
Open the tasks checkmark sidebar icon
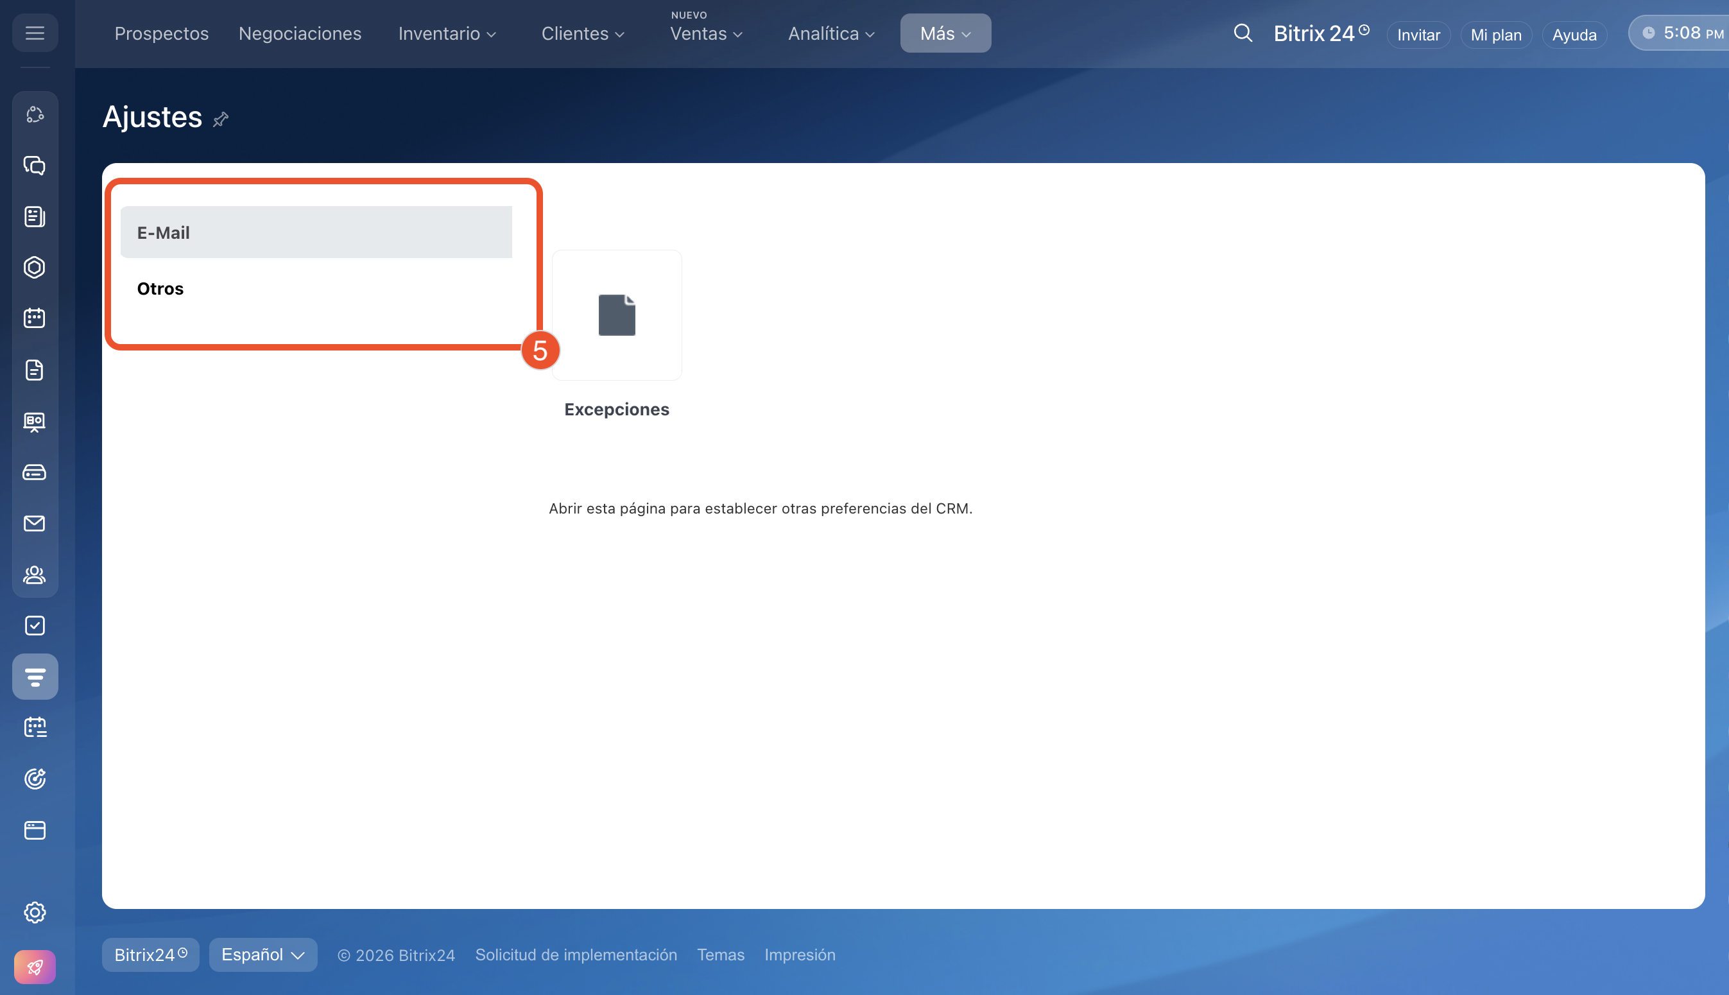pyautogui.click(x=35, y=625)
